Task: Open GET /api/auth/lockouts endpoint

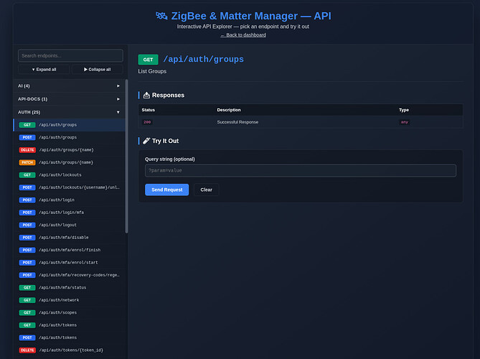Action: [69, 175]
